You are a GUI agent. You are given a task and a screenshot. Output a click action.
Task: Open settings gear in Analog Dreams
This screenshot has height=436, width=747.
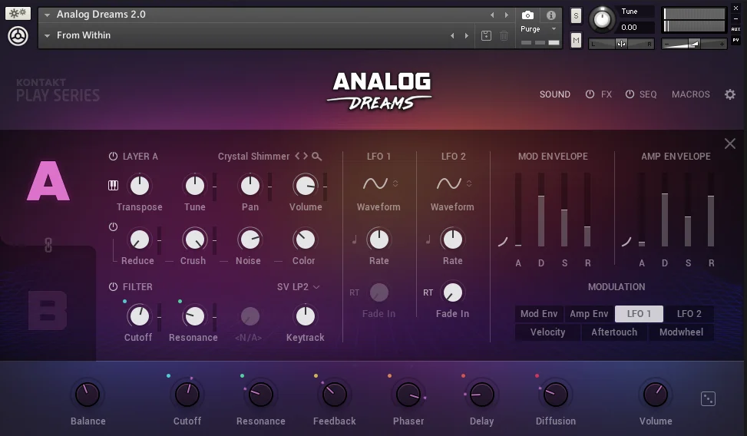pyautogui.click(x=730, y=94)
